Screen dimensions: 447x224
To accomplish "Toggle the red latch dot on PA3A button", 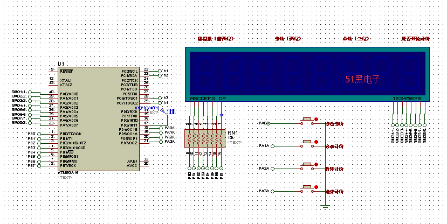I will 316,187.
